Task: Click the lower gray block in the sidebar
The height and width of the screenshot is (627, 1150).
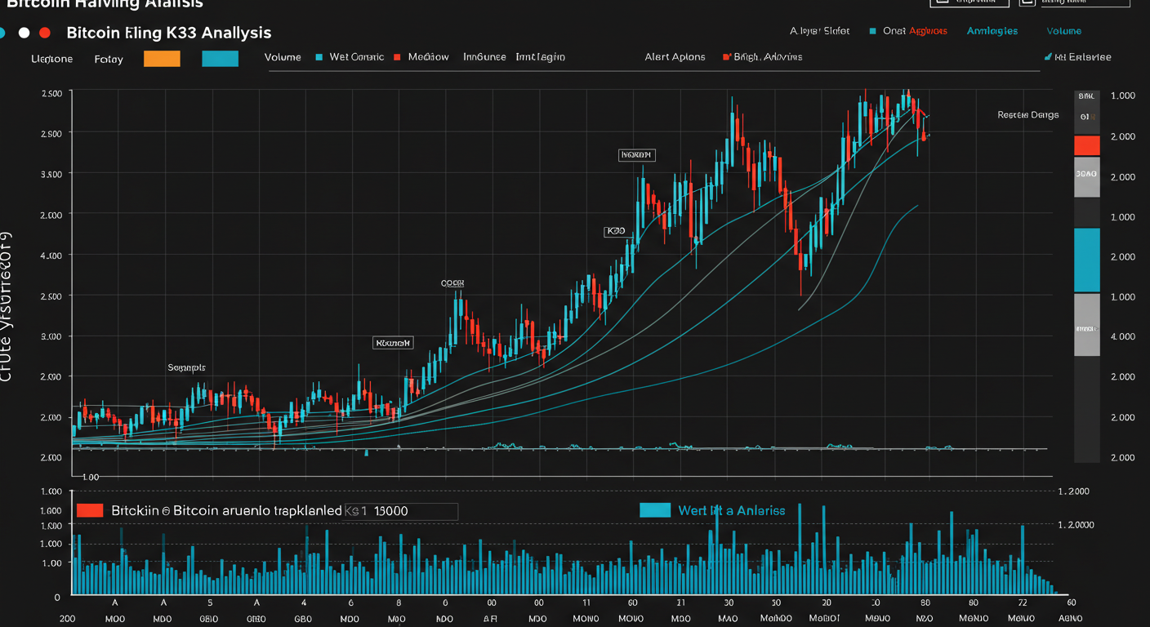Action: click(1086, 325)
